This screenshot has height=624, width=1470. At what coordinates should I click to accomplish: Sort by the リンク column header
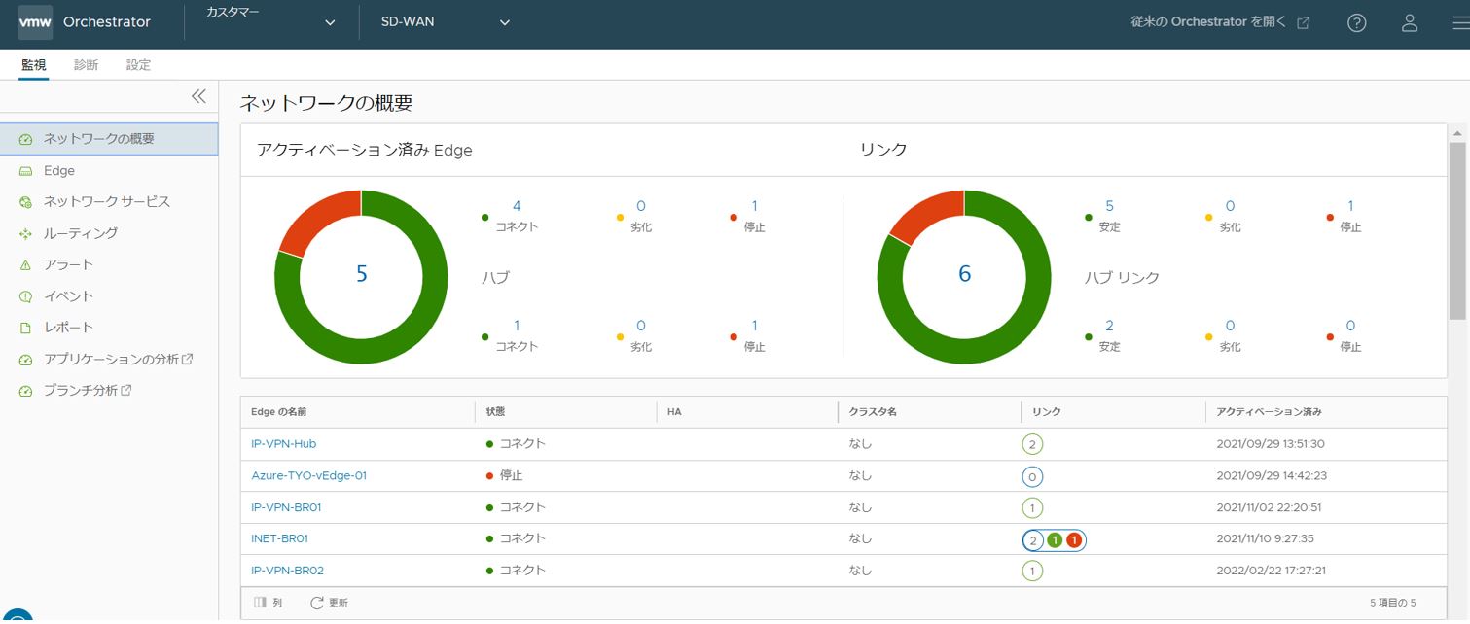pos(1047,412)
